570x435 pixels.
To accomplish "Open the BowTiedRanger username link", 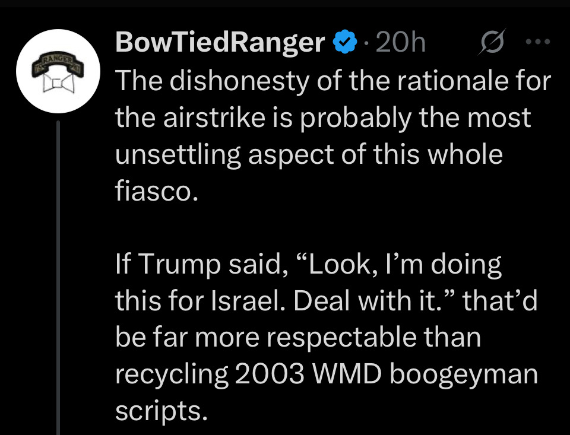I will tap(220, 43).
